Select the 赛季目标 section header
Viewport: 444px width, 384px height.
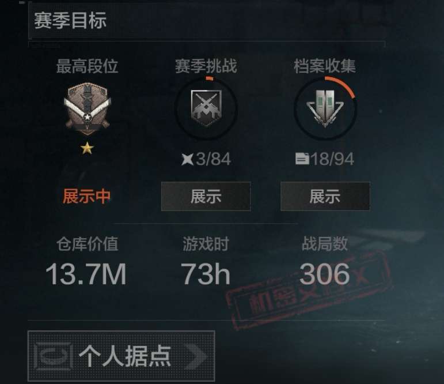[70, 21]
